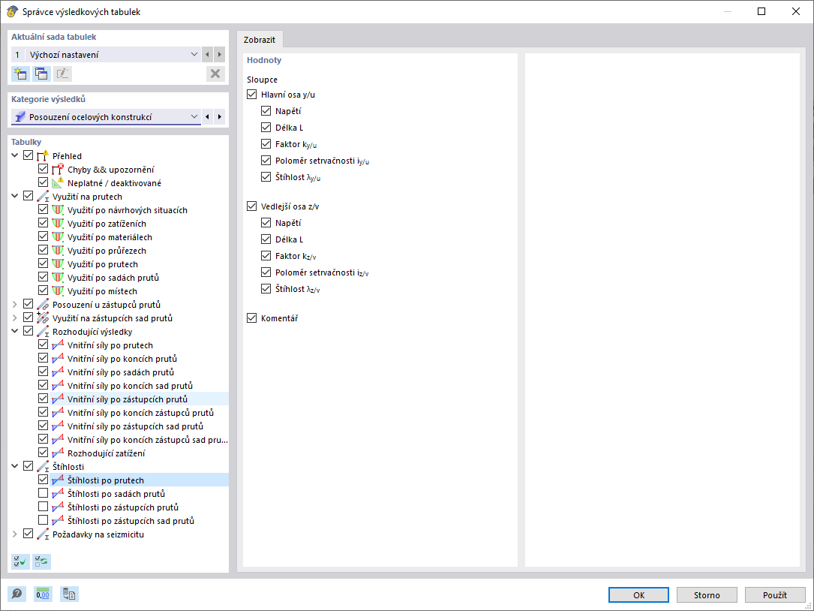Expand Využití na zástupcích sad prutů node

pos(15,318)
